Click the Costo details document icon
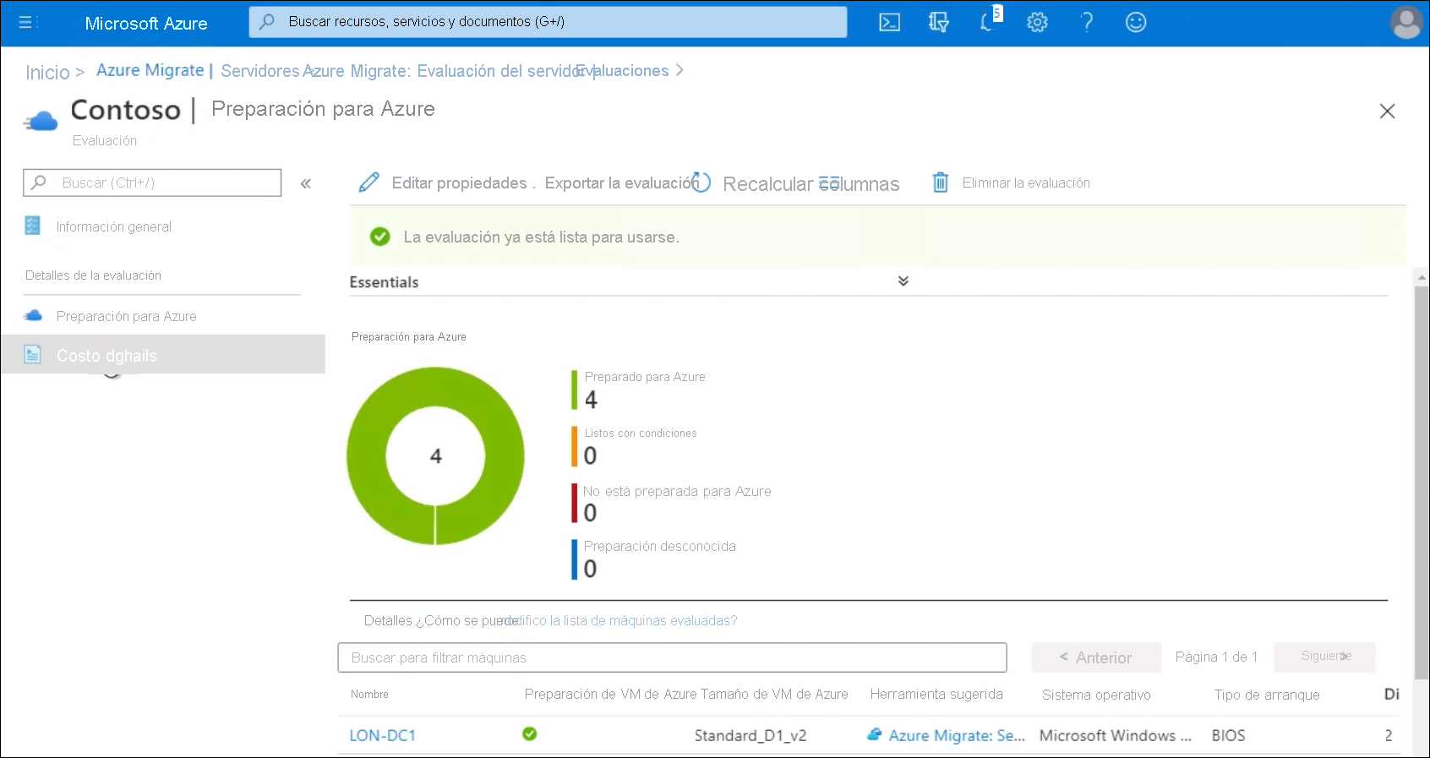Screen dimensions: 1430x758 tap(32, 354)
